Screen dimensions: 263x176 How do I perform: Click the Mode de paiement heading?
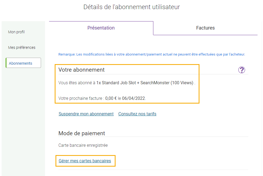(x=82, y=133)
